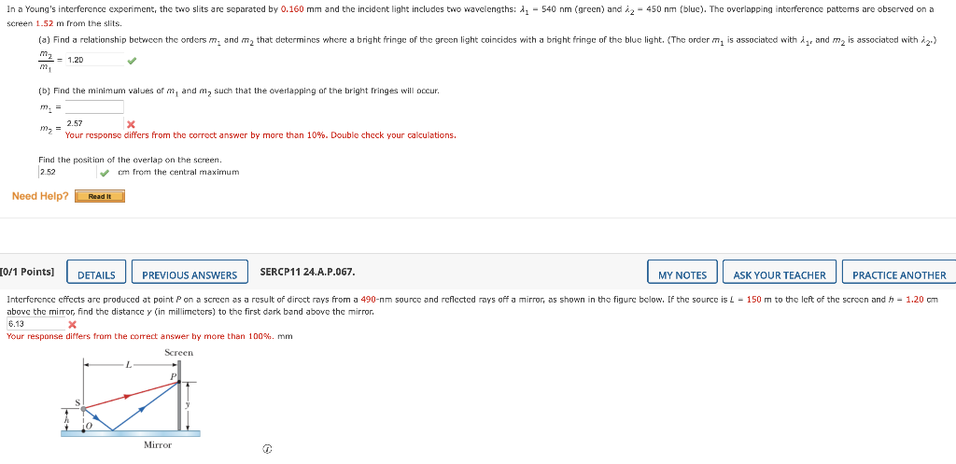Open the DETAILS button
This screenshot has height=464, width=956.
pyautogui.click(x=96, y=272)
